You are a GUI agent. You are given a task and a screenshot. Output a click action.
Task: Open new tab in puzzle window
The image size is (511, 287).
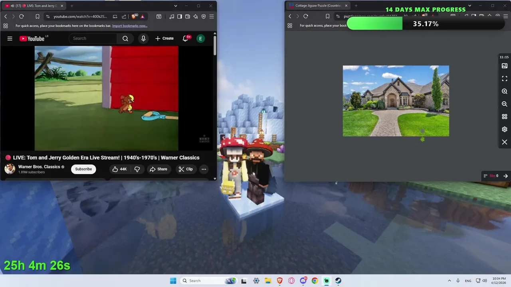coord(356,6)
